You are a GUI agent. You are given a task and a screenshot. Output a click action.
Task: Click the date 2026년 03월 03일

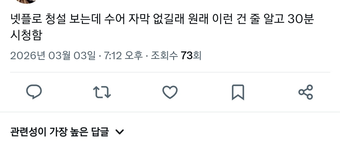click(53, 56)
